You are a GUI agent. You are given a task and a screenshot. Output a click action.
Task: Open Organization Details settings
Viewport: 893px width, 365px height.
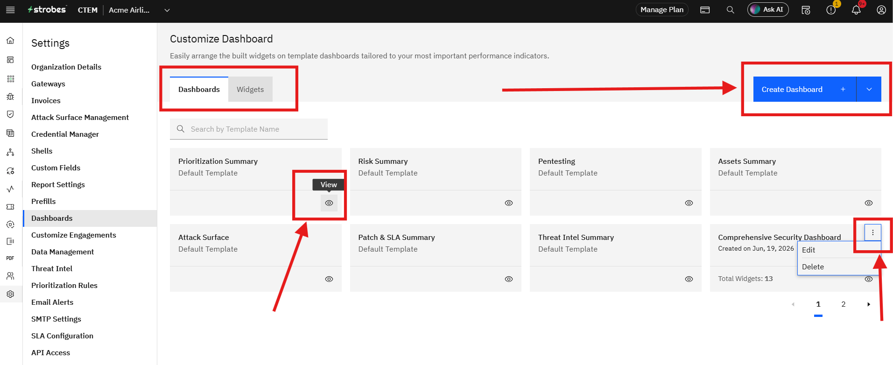click(66, 67)
